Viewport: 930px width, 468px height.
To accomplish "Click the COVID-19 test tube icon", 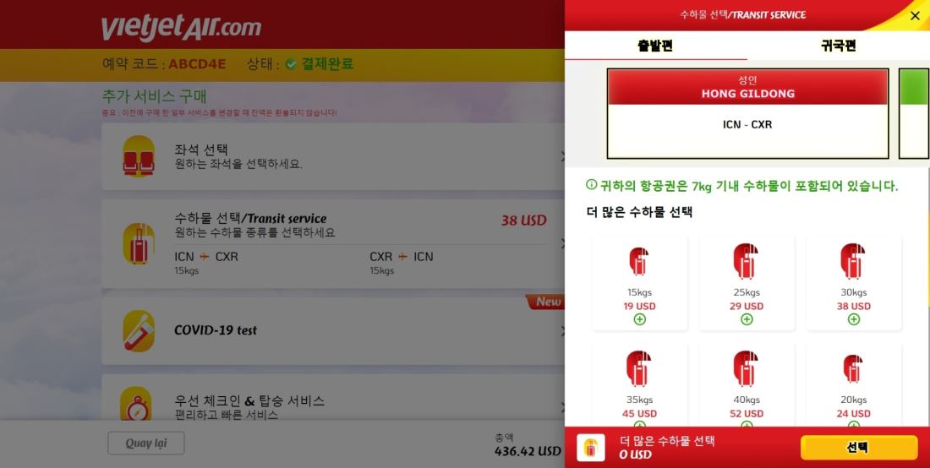I will tap(139, 330).
